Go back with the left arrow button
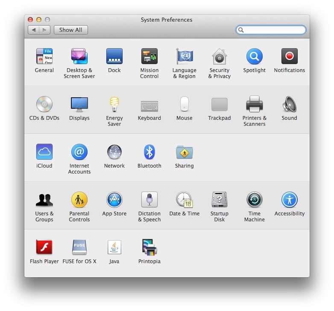Viewport: 334px width, 311px height. pyautogui.click(x=33, y=30)
